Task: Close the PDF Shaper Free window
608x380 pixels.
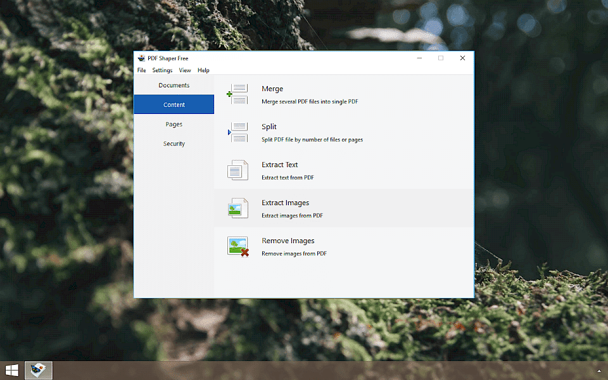Action: pos(462,58)
